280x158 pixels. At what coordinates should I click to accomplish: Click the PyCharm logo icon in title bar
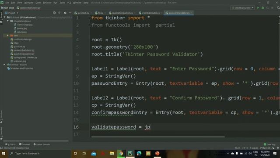pos(2,3)
